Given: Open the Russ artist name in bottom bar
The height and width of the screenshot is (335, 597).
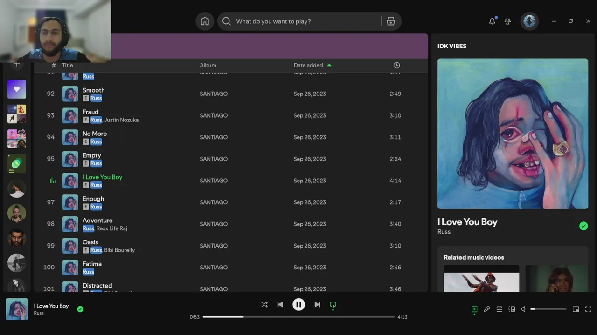Looking at the screenshot, I should click(39, 313).
